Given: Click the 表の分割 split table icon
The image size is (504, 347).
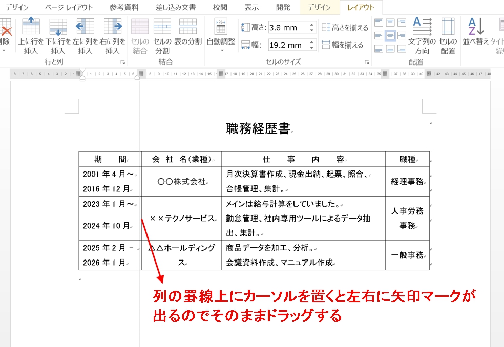Looking at the screenshot, I should [x=188, y=32].
